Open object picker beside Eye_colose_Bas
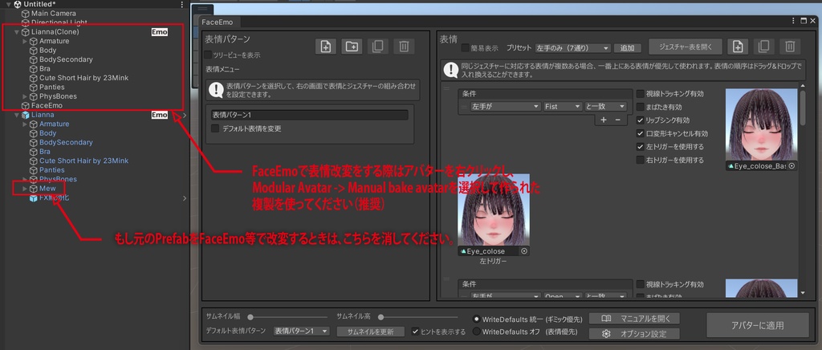822x350 pixels. pos(791,166)
